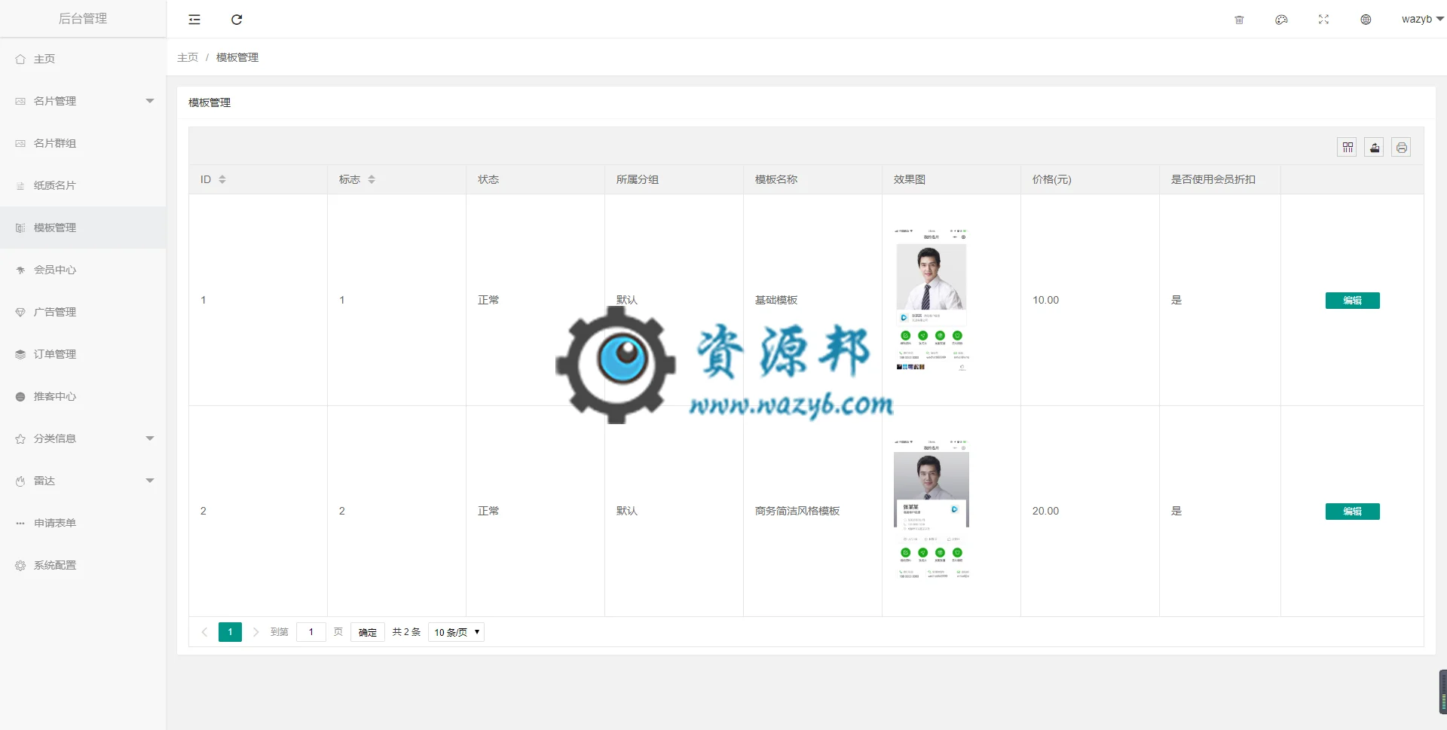Collapse the sidebar with the menu toggle icon
This screenshot has width=1447, height=730.
194,20
